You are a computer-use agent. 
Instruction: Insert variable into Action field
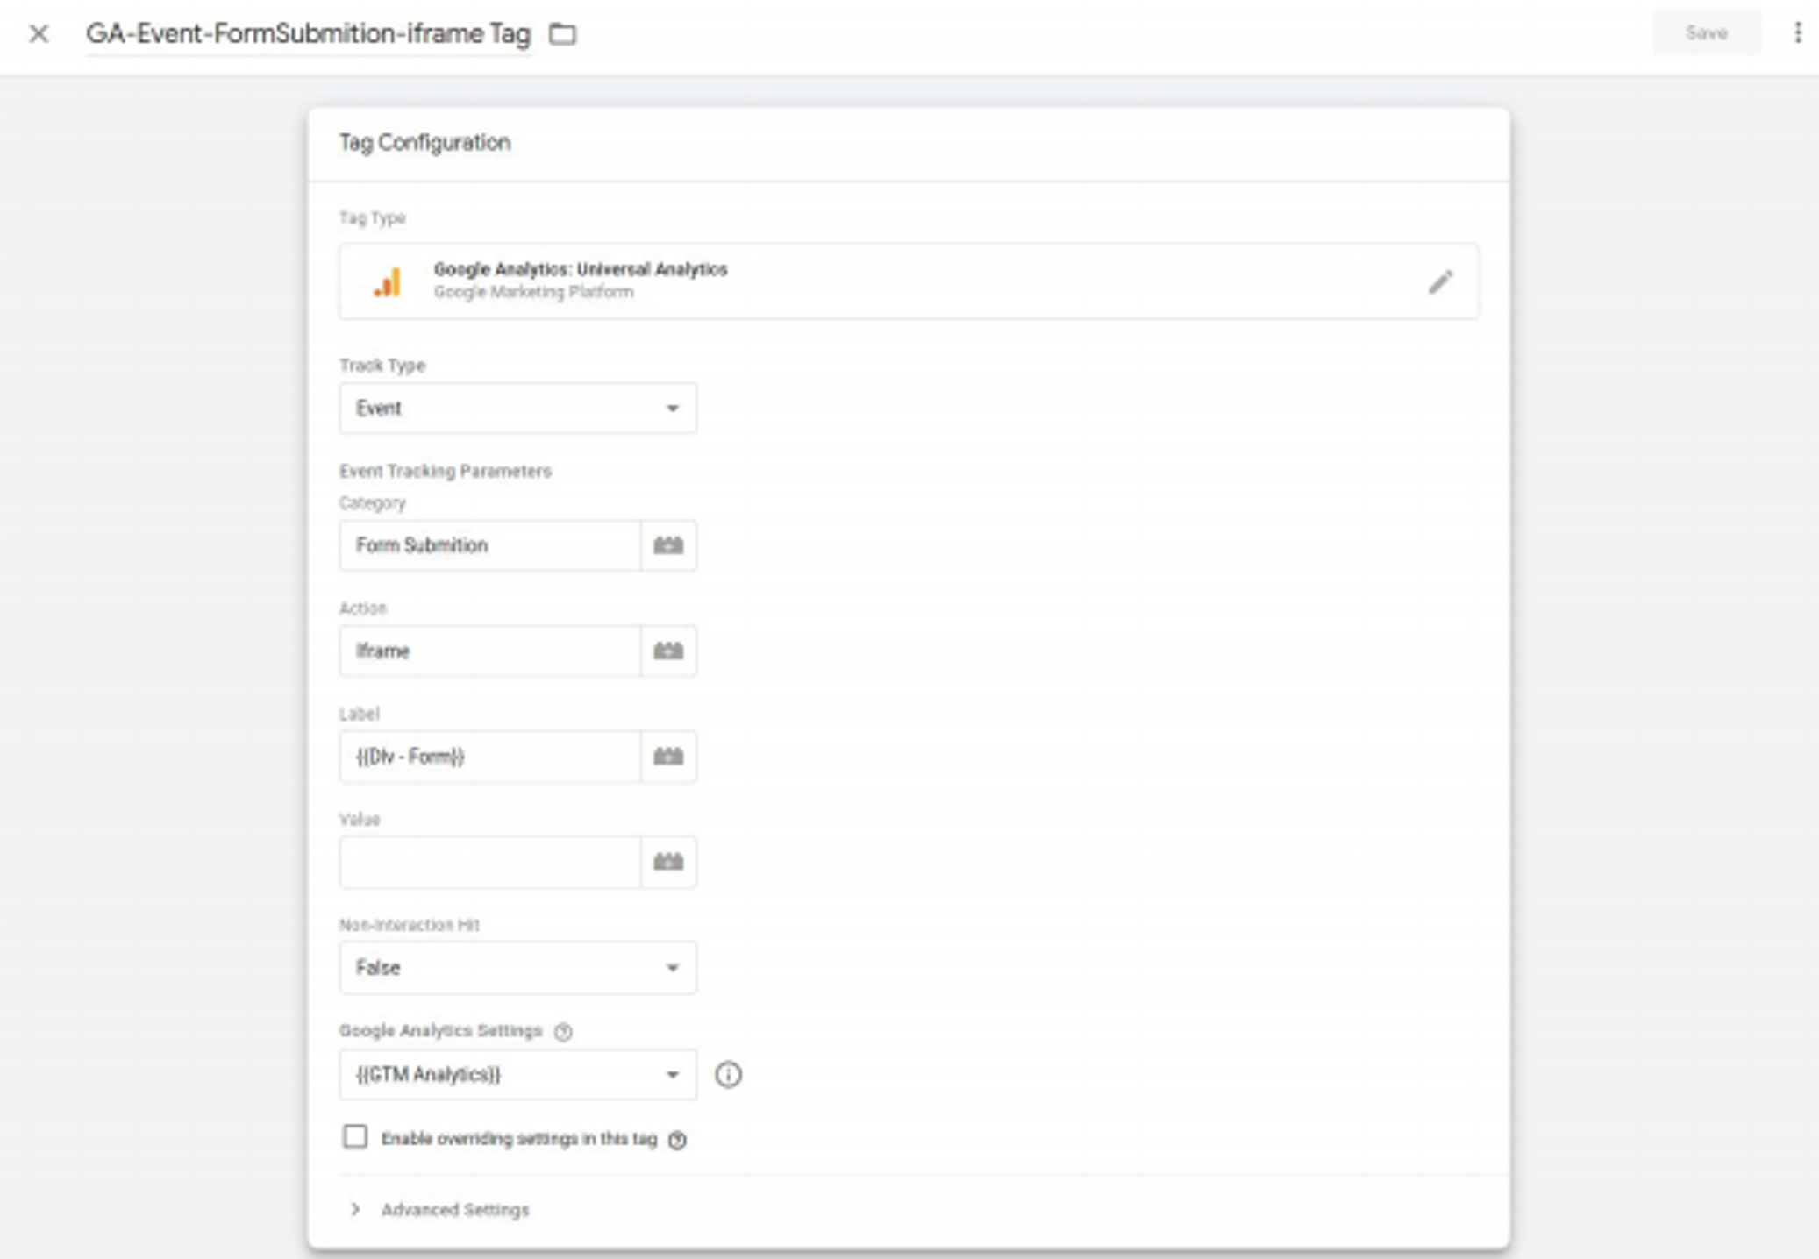668,651
